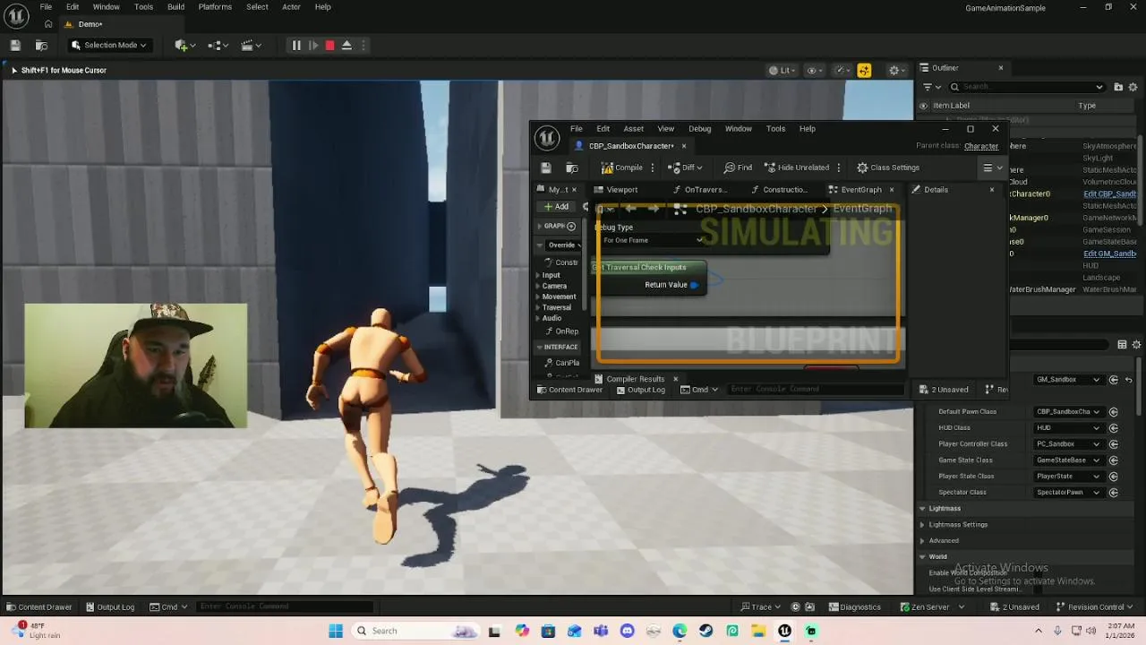Open viewport Show eye-icon menu

815,70
